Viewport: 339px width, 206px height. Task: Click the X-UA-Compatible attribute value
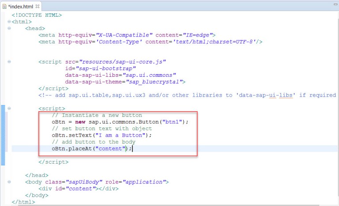tap(124, 35)
